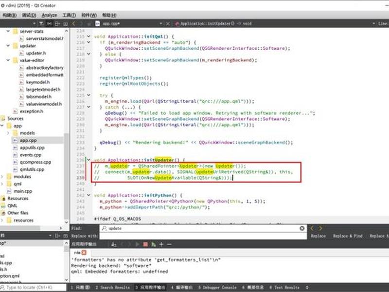
Task: Select keymodel.h file
Action: [x=38, y=82]
